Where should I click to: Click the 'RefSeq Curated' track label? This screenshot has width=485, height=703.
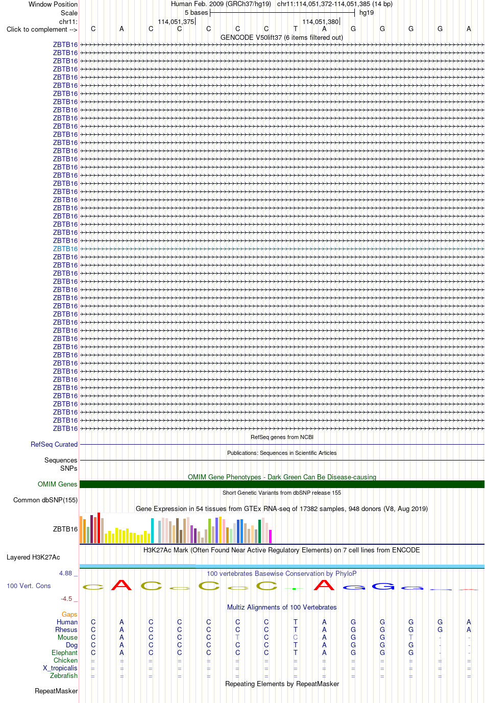click(x=54, y=445)
